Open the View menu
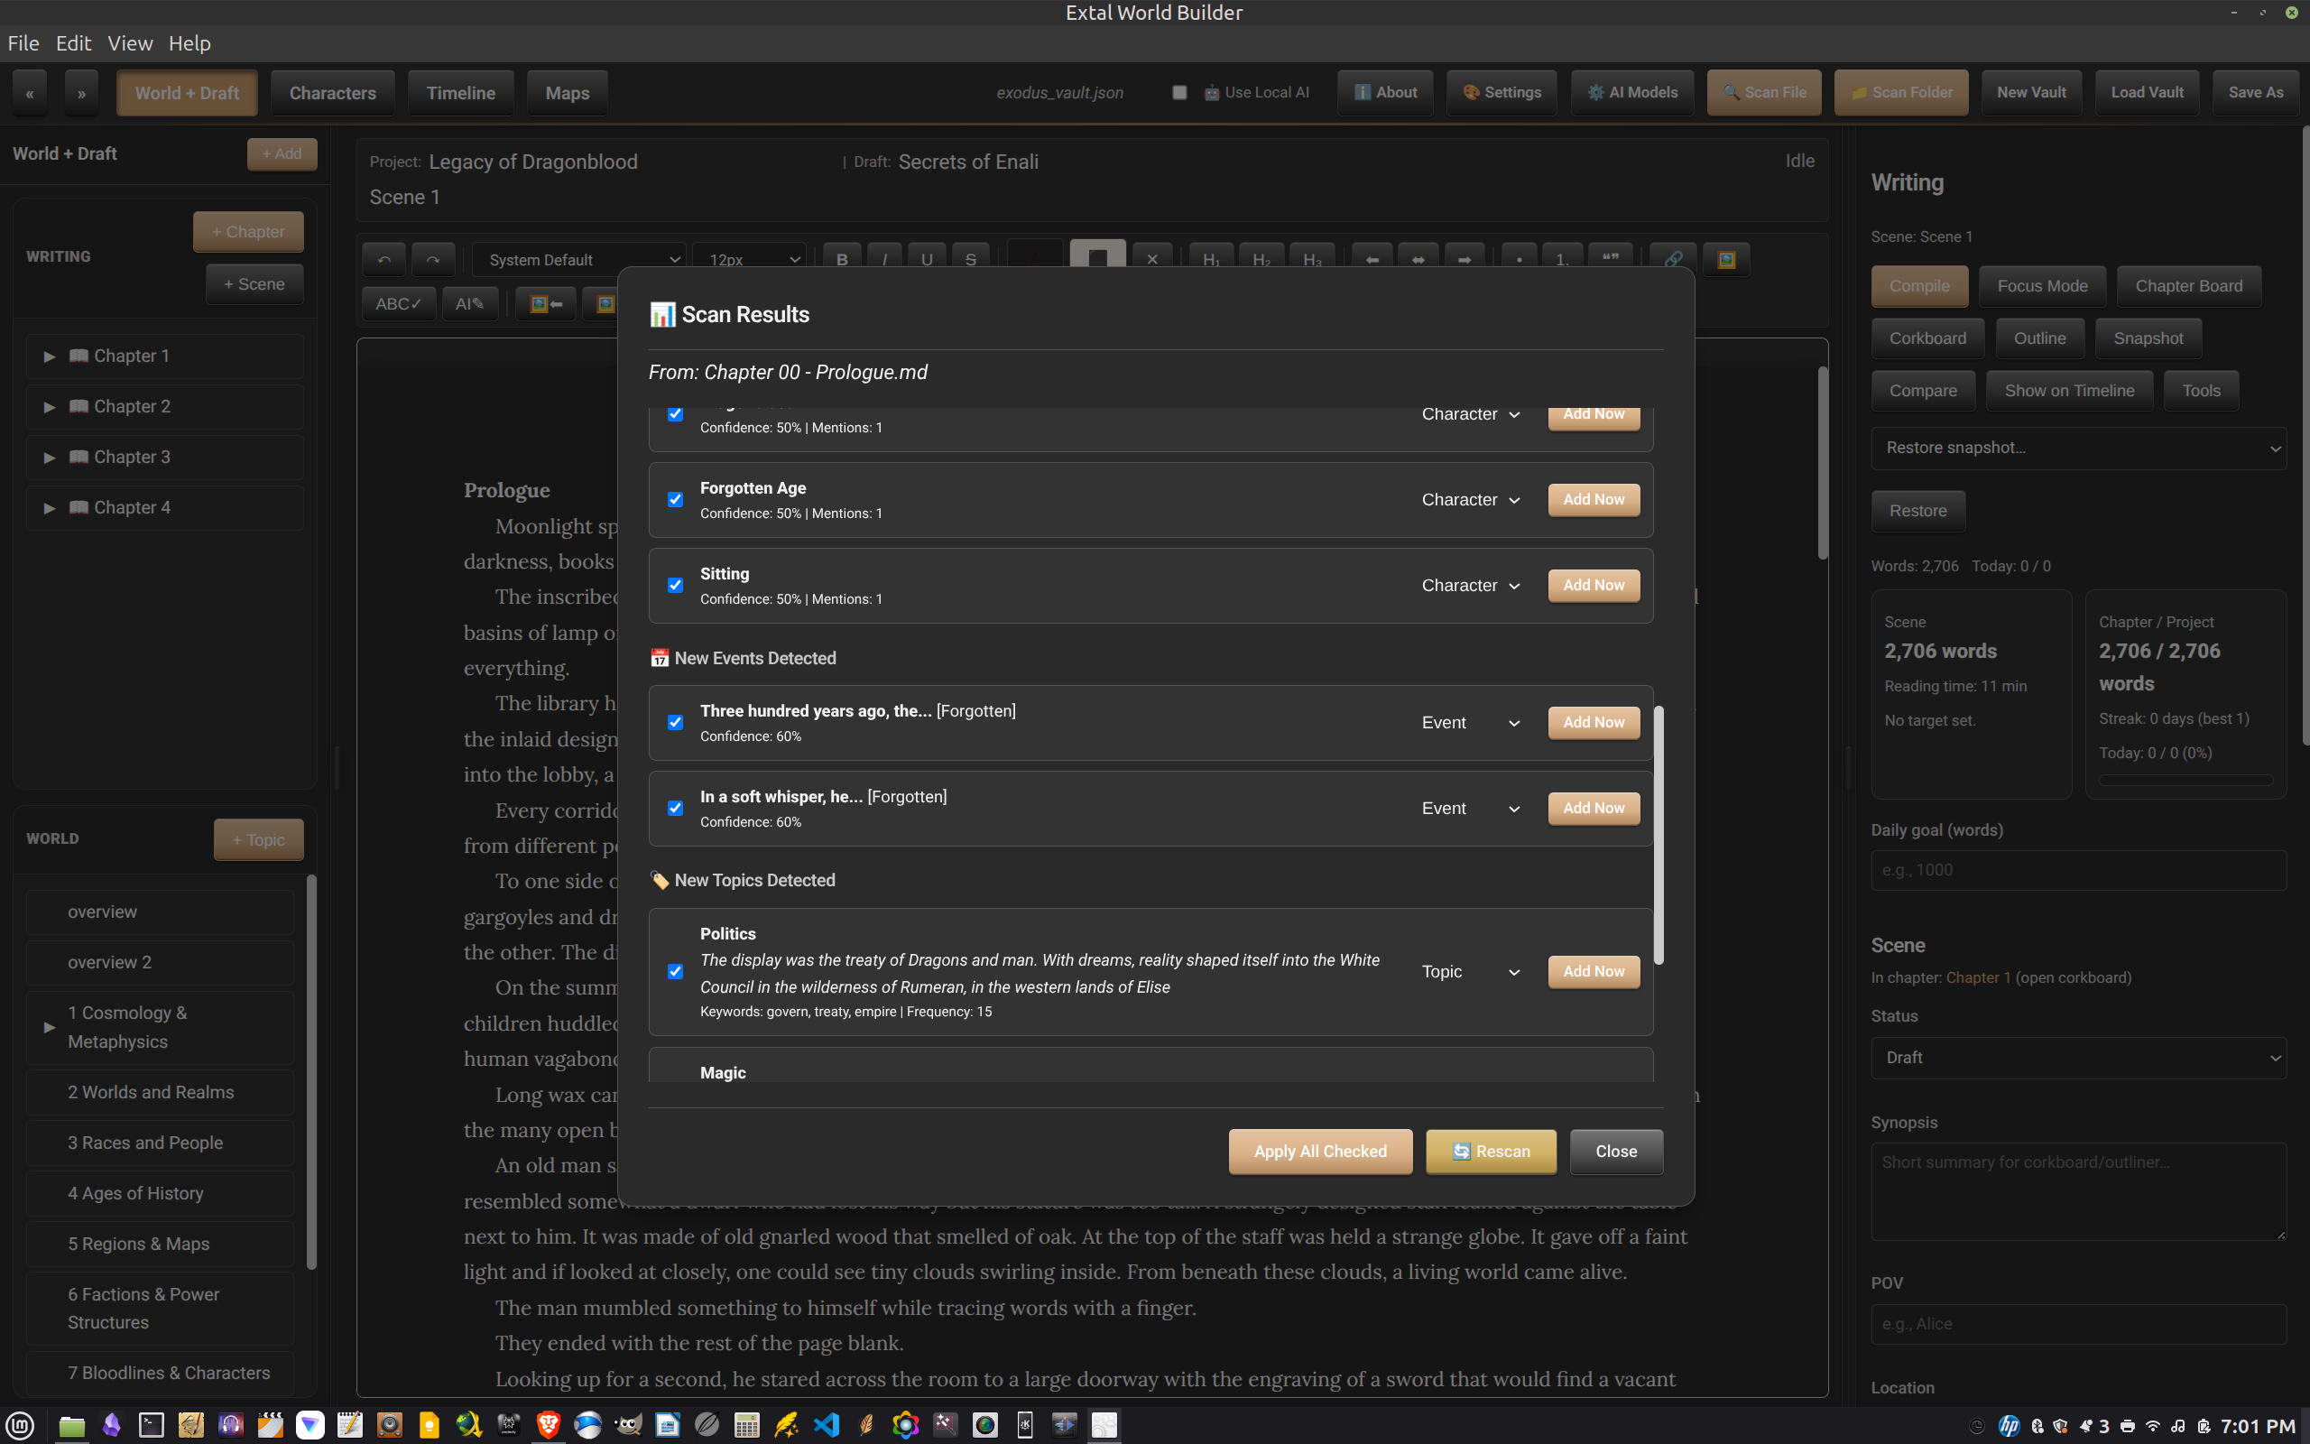Image resolution: width=2310 pixels, height=1444 pixels. (x=130, y=43)
